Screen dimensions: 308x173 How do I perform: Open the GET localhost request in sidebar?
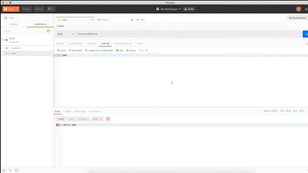click(x=27, y=48)
